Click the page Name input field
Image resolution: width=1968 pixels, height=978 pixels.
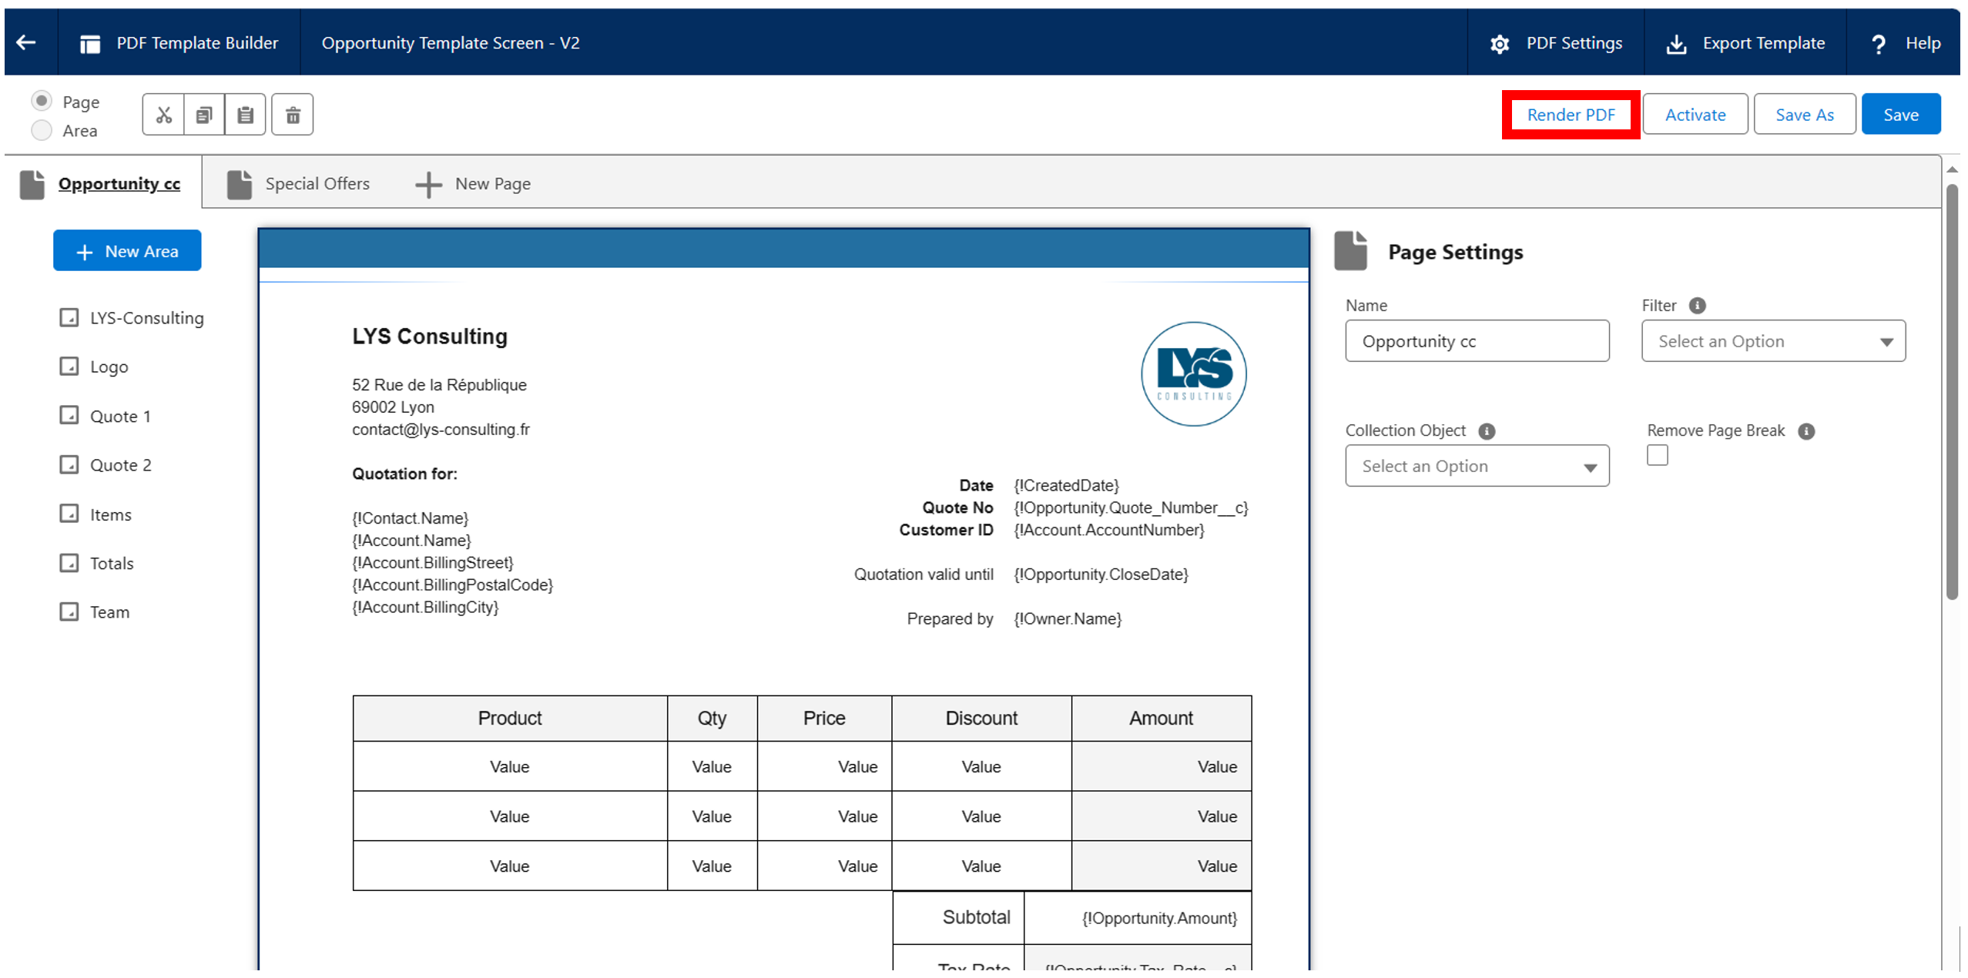point(1477,341)
